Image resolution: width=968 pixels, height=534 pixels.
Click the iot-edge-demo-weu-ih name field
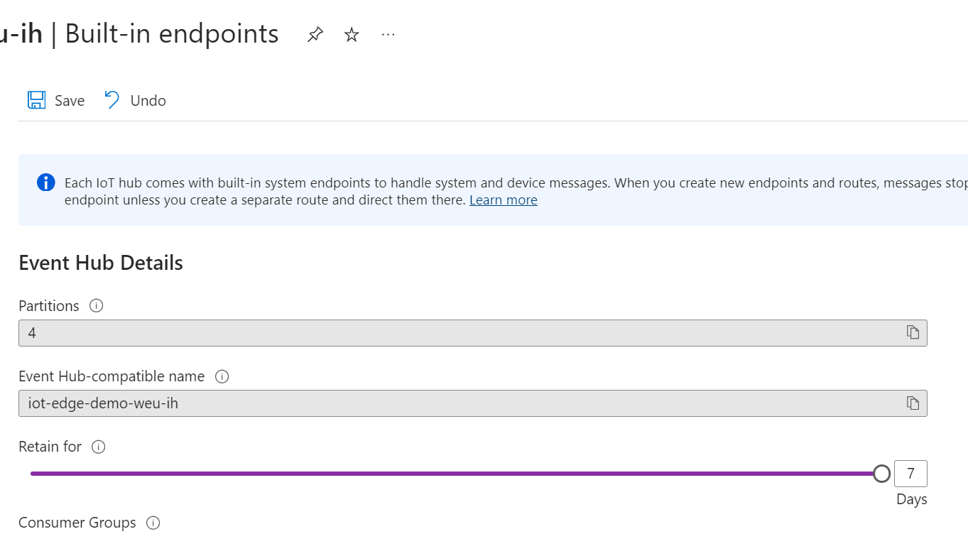426,403
